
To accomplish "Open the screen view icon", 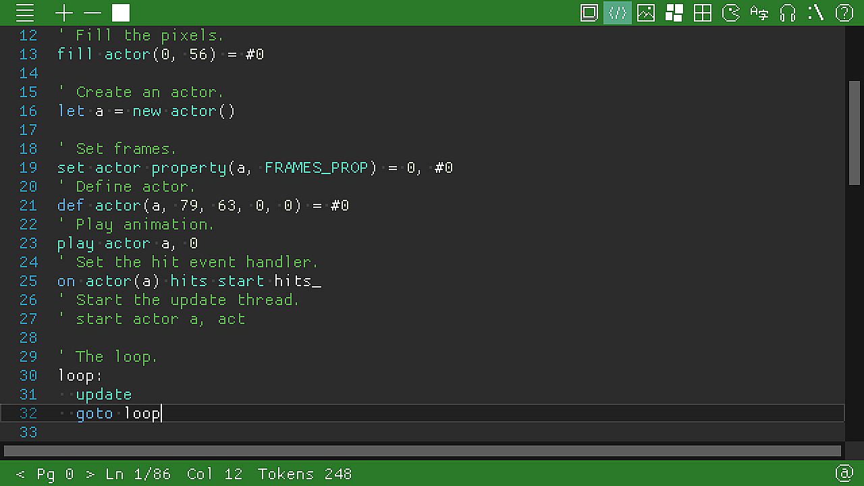I will (x=589, y=13).
